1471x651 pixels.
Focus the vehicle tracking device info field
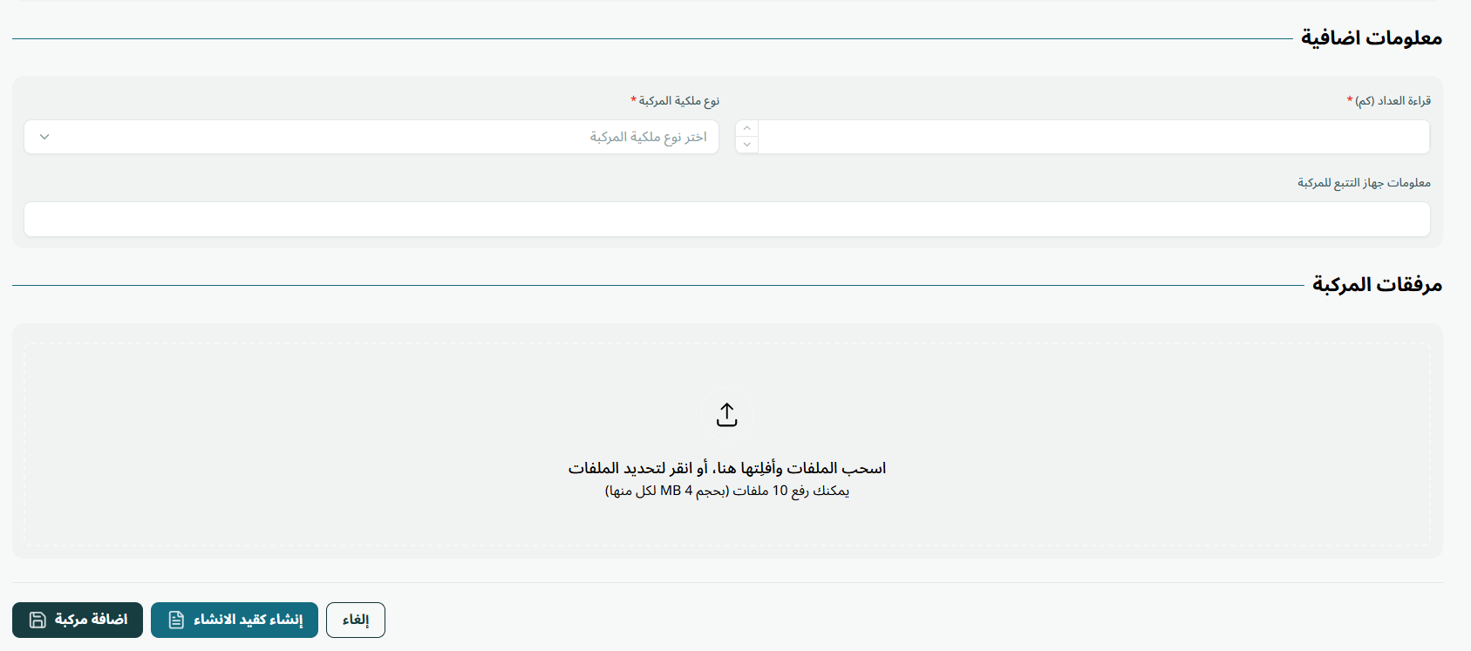[727, 219]
